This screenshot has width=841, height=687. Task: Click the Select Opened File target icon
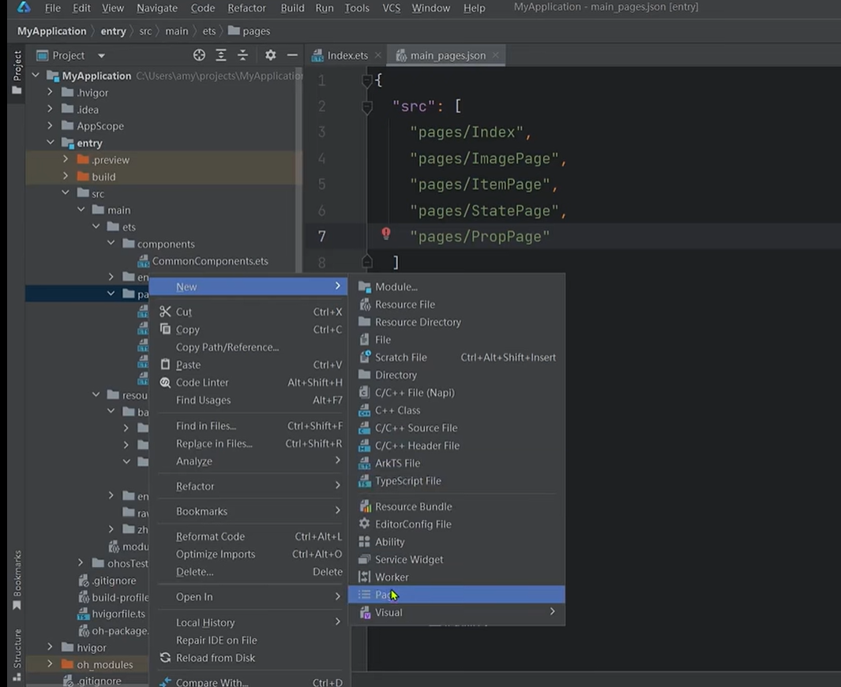click(x=199, y=55)
